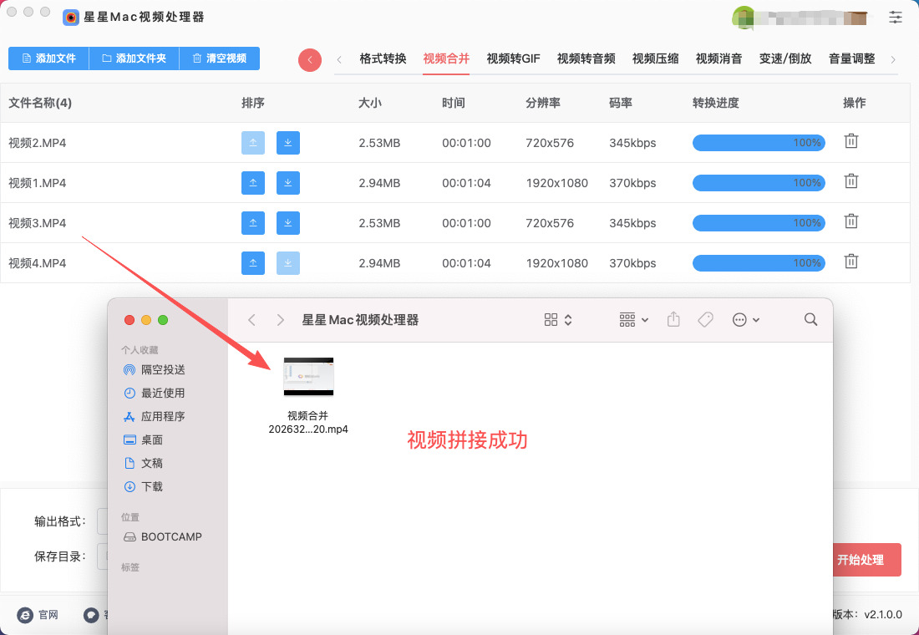919x635 pixels.
Task: Go back in Finder window
Action: point(252,319)
